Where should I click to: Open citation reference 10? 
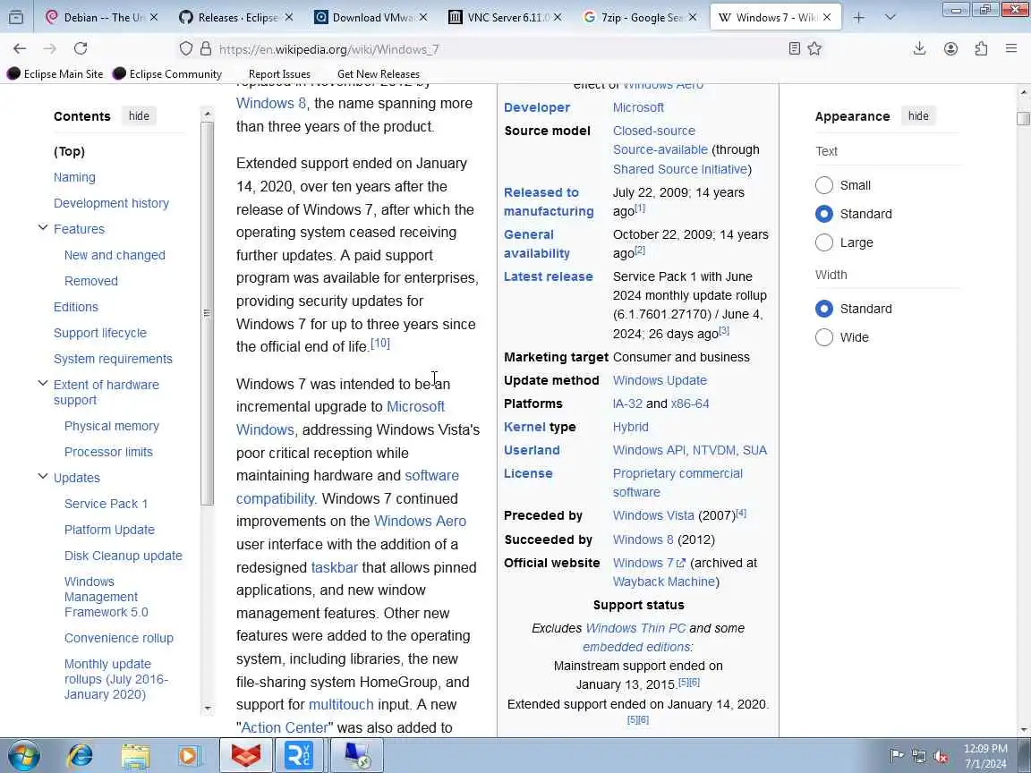click(x=380, y=344)
